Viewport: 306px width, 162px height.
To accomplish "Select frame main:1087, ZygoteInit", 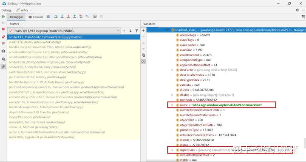I will pyautogui.click(x=74, y=137).
